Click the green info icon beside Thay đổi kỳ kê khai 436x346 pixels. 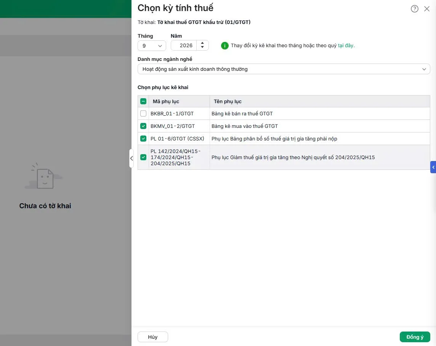(225, 46)
